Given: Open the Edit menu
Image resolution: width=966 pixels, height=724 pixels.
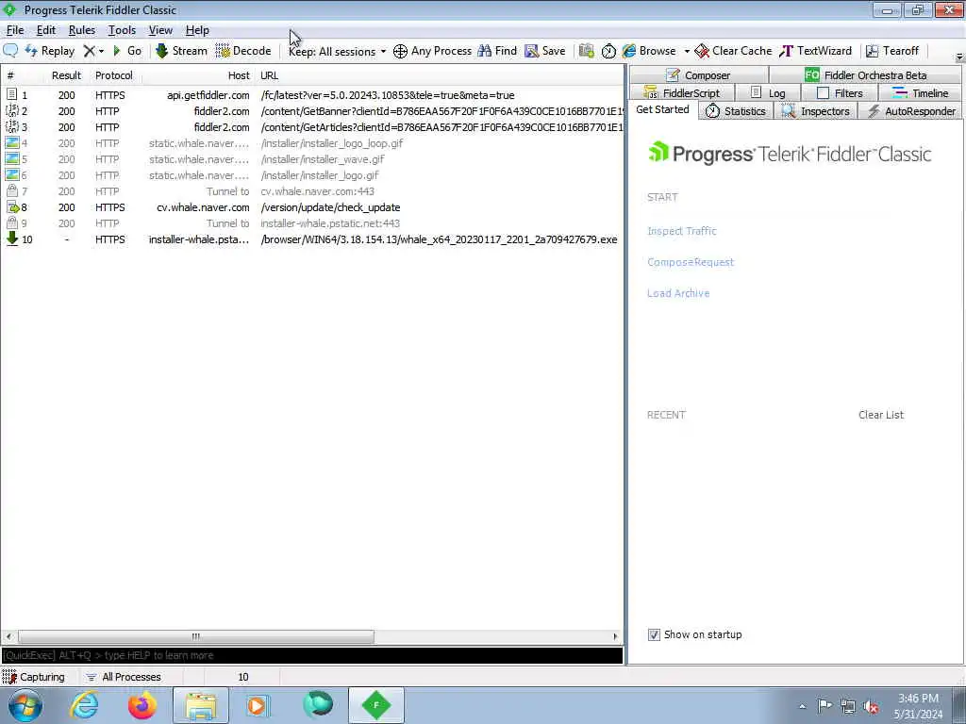Looking at the screenshot, I should pyautogui.click(x=45, y=30).
